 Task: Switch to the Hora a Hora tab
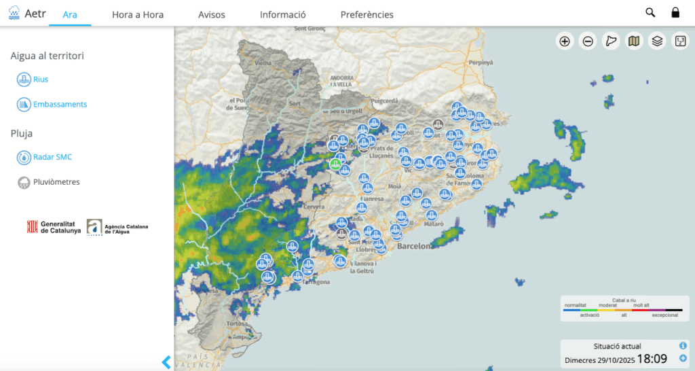pos(138,14)
